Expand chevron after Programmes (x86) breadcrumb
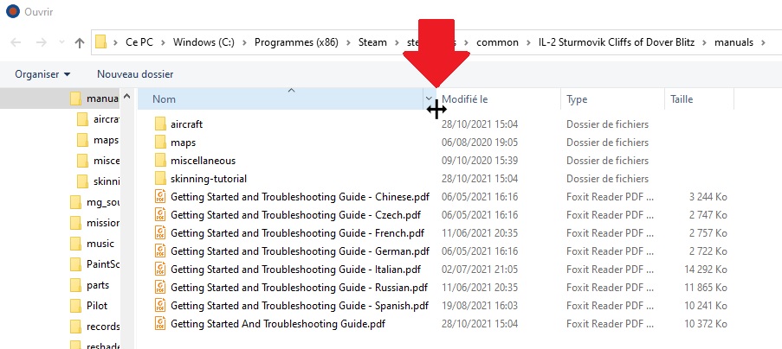The width and height of the screenshot is (782, 349). (x=348, y=42)
